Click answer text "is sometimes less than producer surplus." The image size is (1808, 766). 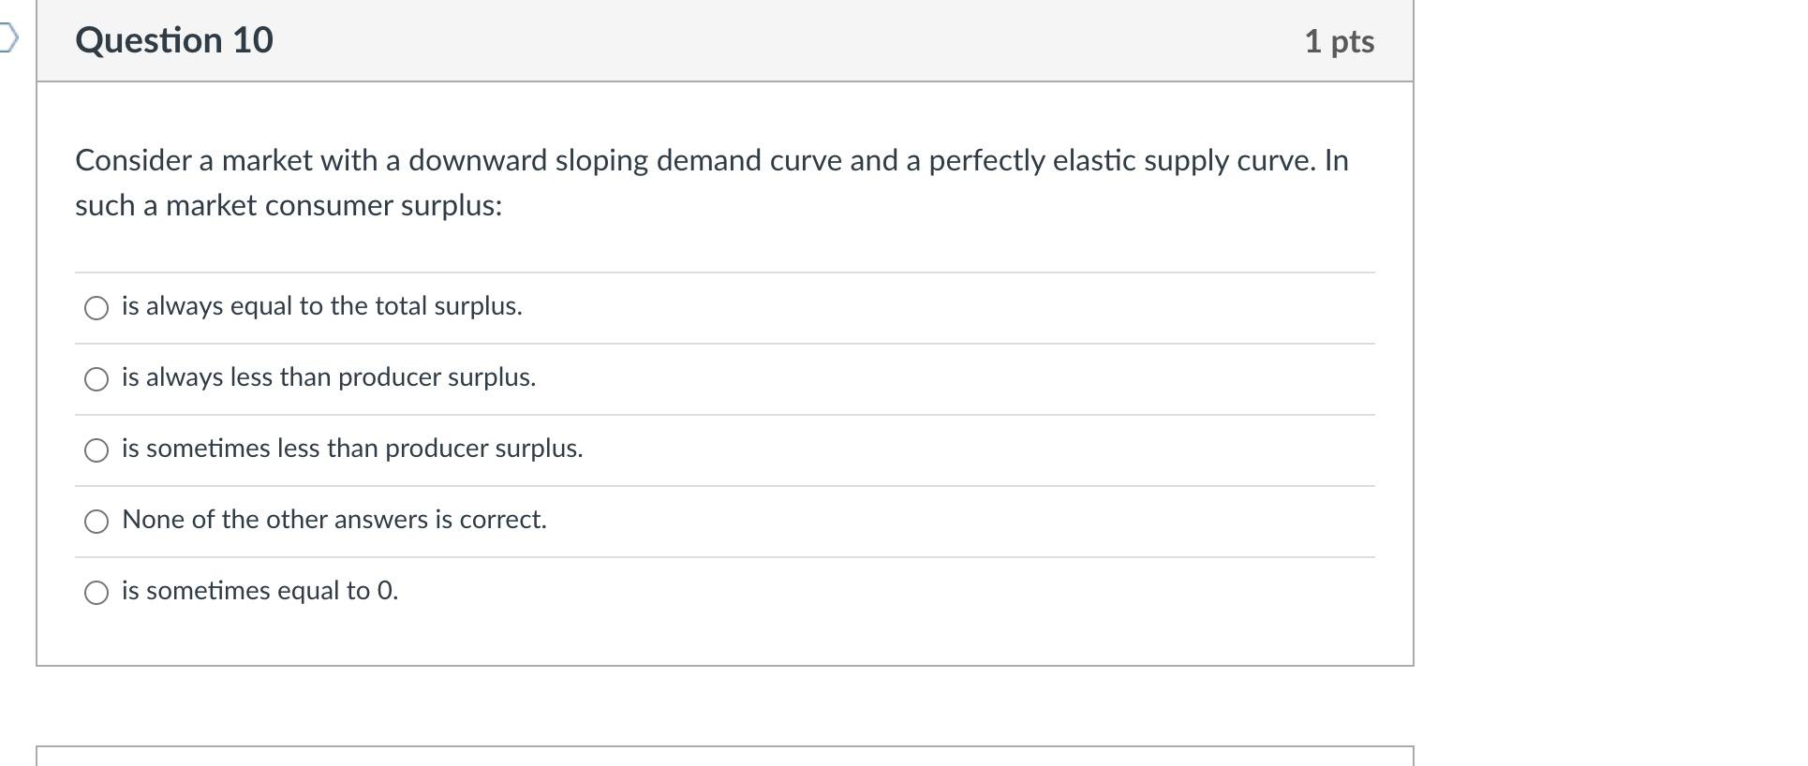[x=352, y=449]
